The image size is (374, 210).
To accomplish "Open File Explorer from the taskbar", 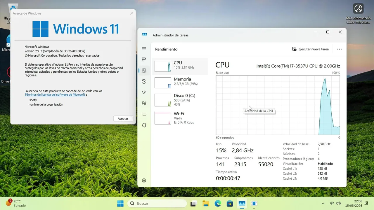I will pos(206,204).
